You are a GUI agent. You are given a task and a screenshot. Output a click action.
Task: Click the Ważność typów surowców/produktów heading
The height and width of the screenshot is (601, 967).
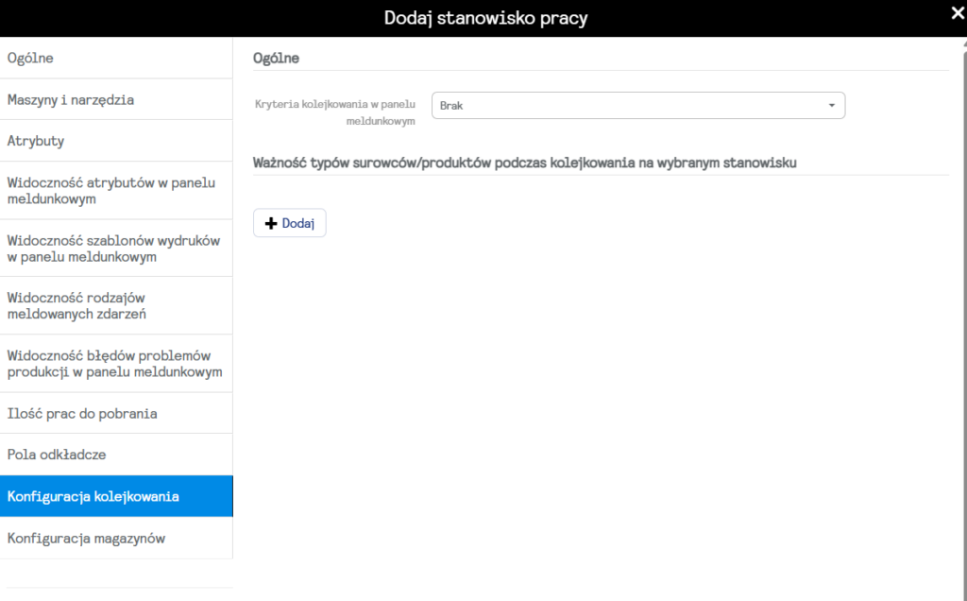(525, 163)
